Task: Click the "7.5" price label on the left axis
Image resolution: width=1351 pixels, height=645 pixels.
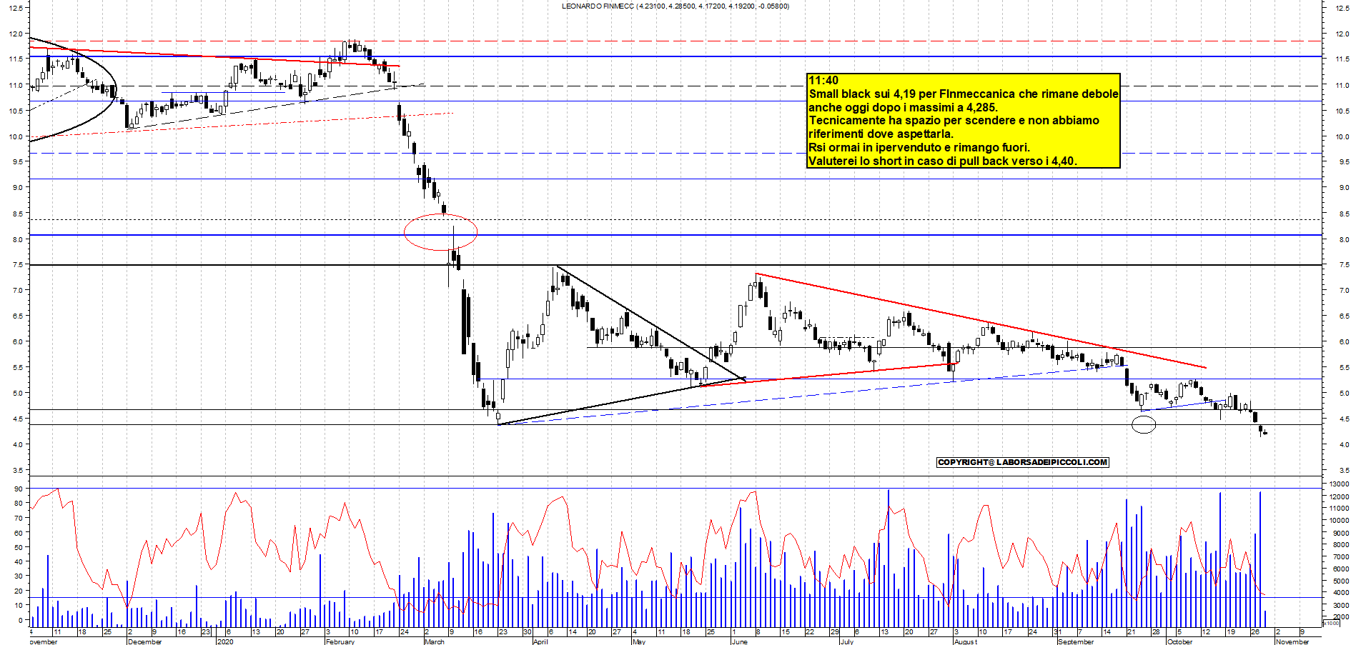Action: 16,265
